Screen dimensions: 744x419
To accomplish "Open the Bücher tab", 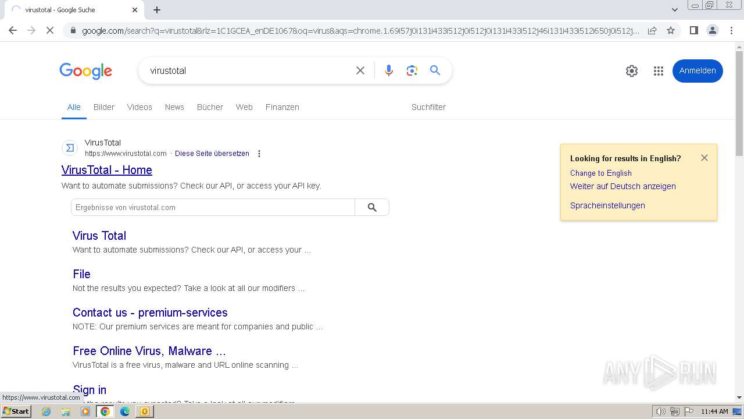I will tap(210, 107).
